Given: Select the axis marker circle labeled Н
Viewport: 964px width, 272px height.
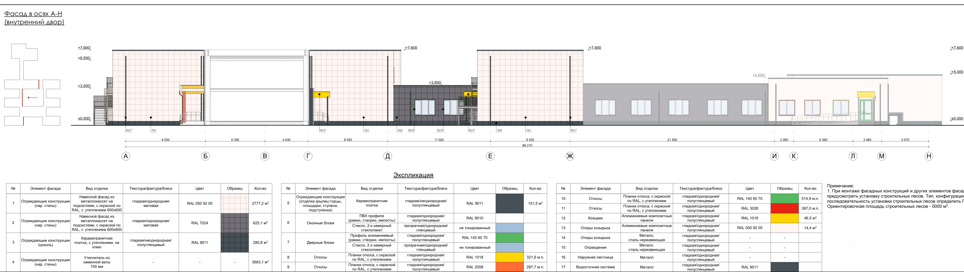Looking at the screenshot, I should pos(929,156).
